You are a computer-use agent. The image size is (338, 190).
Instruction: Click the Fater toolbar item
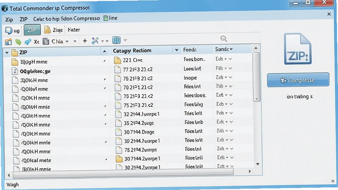tap(74, 30)
